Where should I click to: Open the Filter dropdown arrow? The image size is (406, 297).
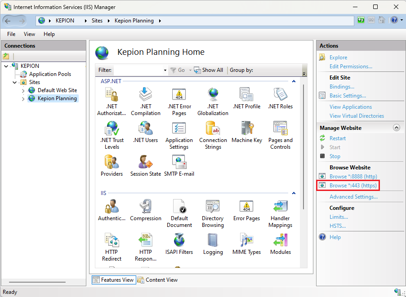(165, 71)
